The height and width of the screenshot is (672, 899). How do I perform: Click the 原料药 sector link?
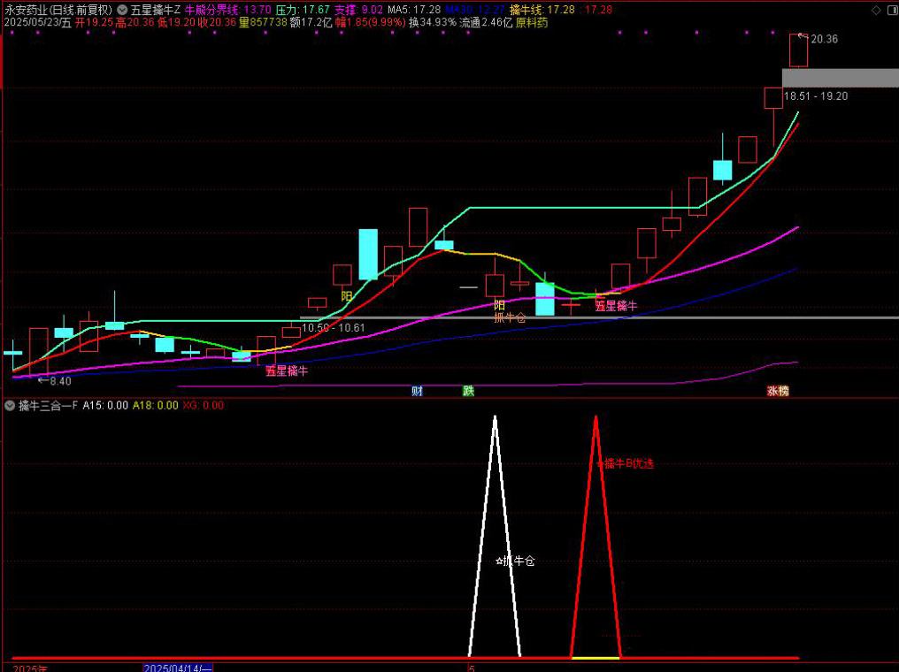coord(532,22)
